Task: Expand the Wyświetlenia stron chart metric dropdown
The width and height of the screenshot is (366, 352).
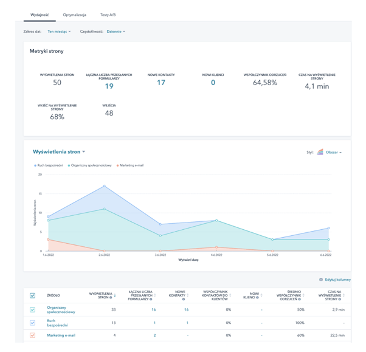Action: [59, 152]
